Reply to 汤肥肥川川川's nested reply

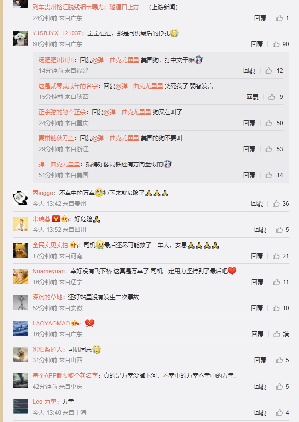pyautogui.click(x=249, y=71)
